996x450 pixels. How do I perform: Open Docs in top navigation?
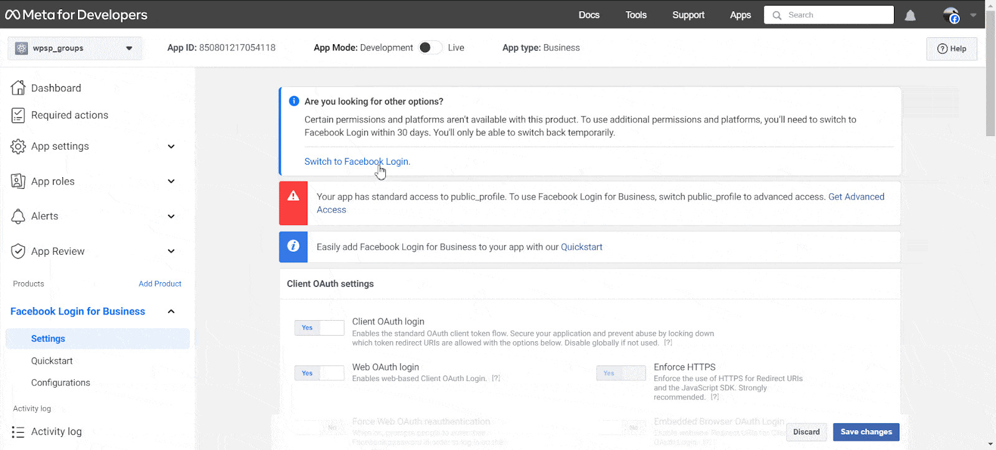589,15
